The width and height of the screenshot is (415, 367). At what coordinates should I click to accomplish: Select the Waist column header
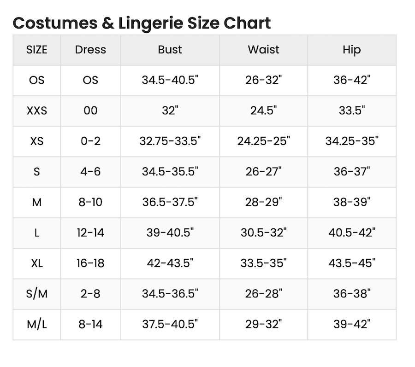click(x=263, y=50)
